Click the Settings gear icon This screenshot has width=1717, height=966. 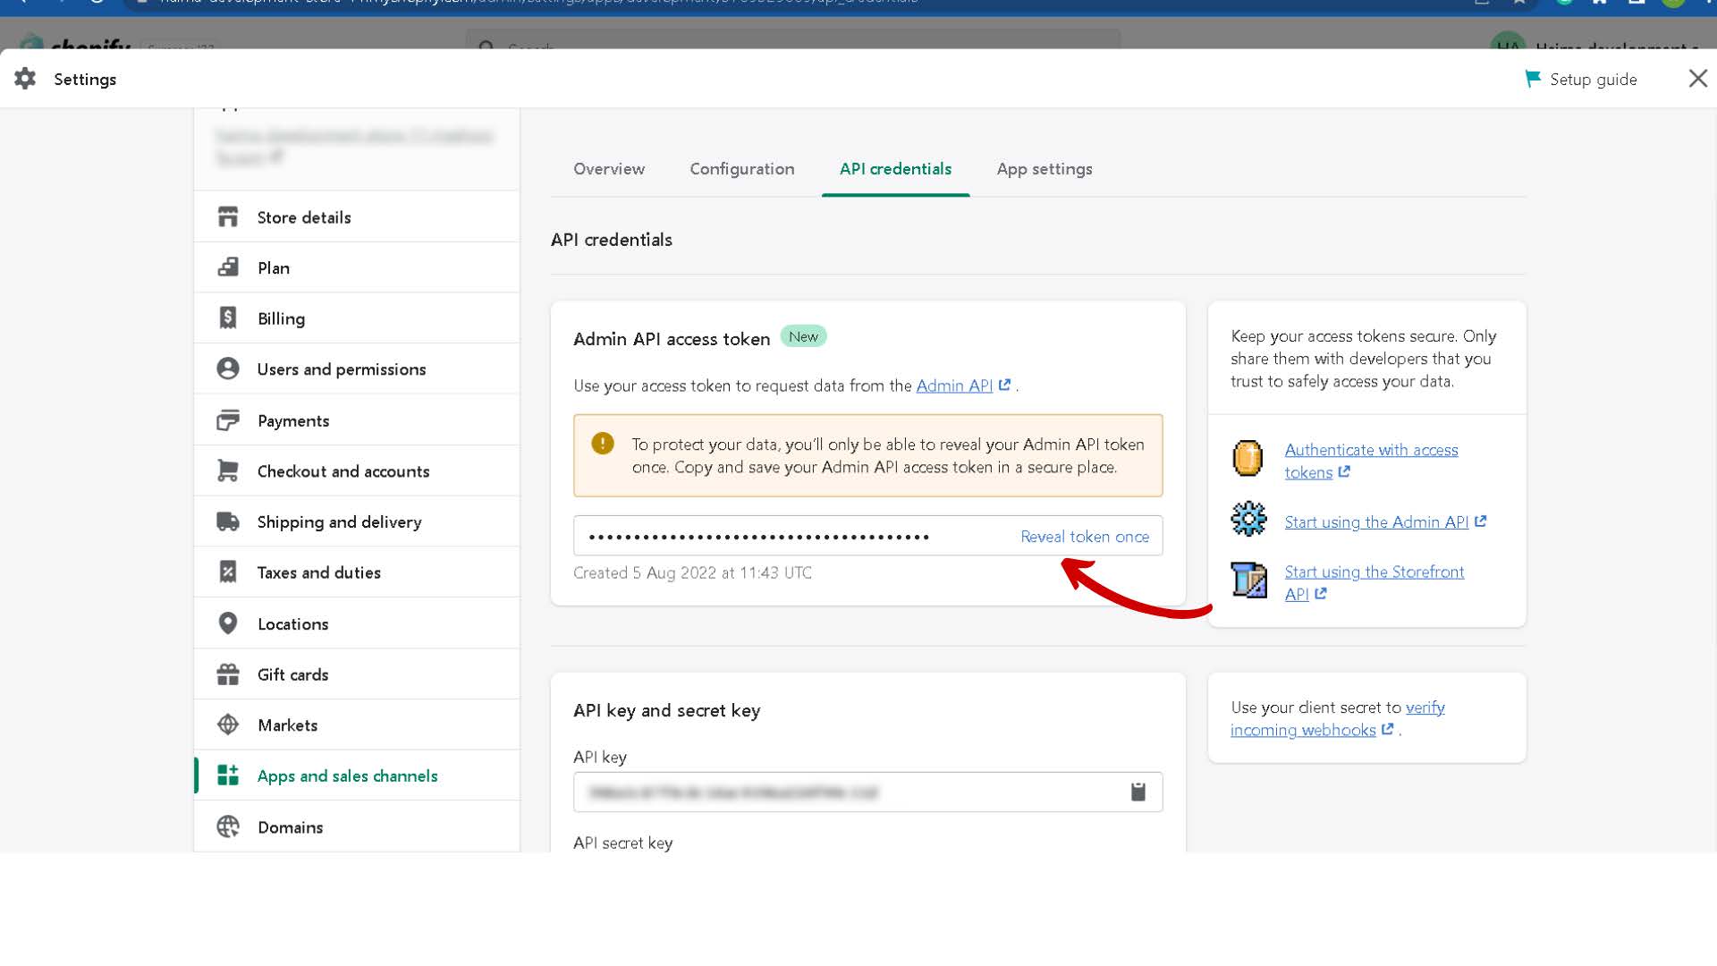pos(25,79)
